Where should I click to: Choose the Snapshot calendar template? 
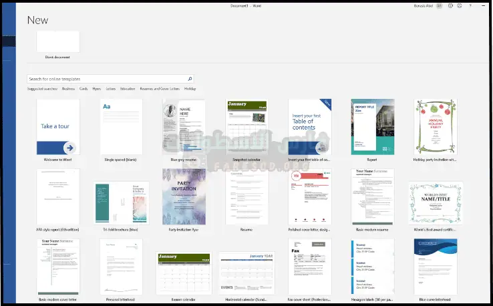coord(246,127)
